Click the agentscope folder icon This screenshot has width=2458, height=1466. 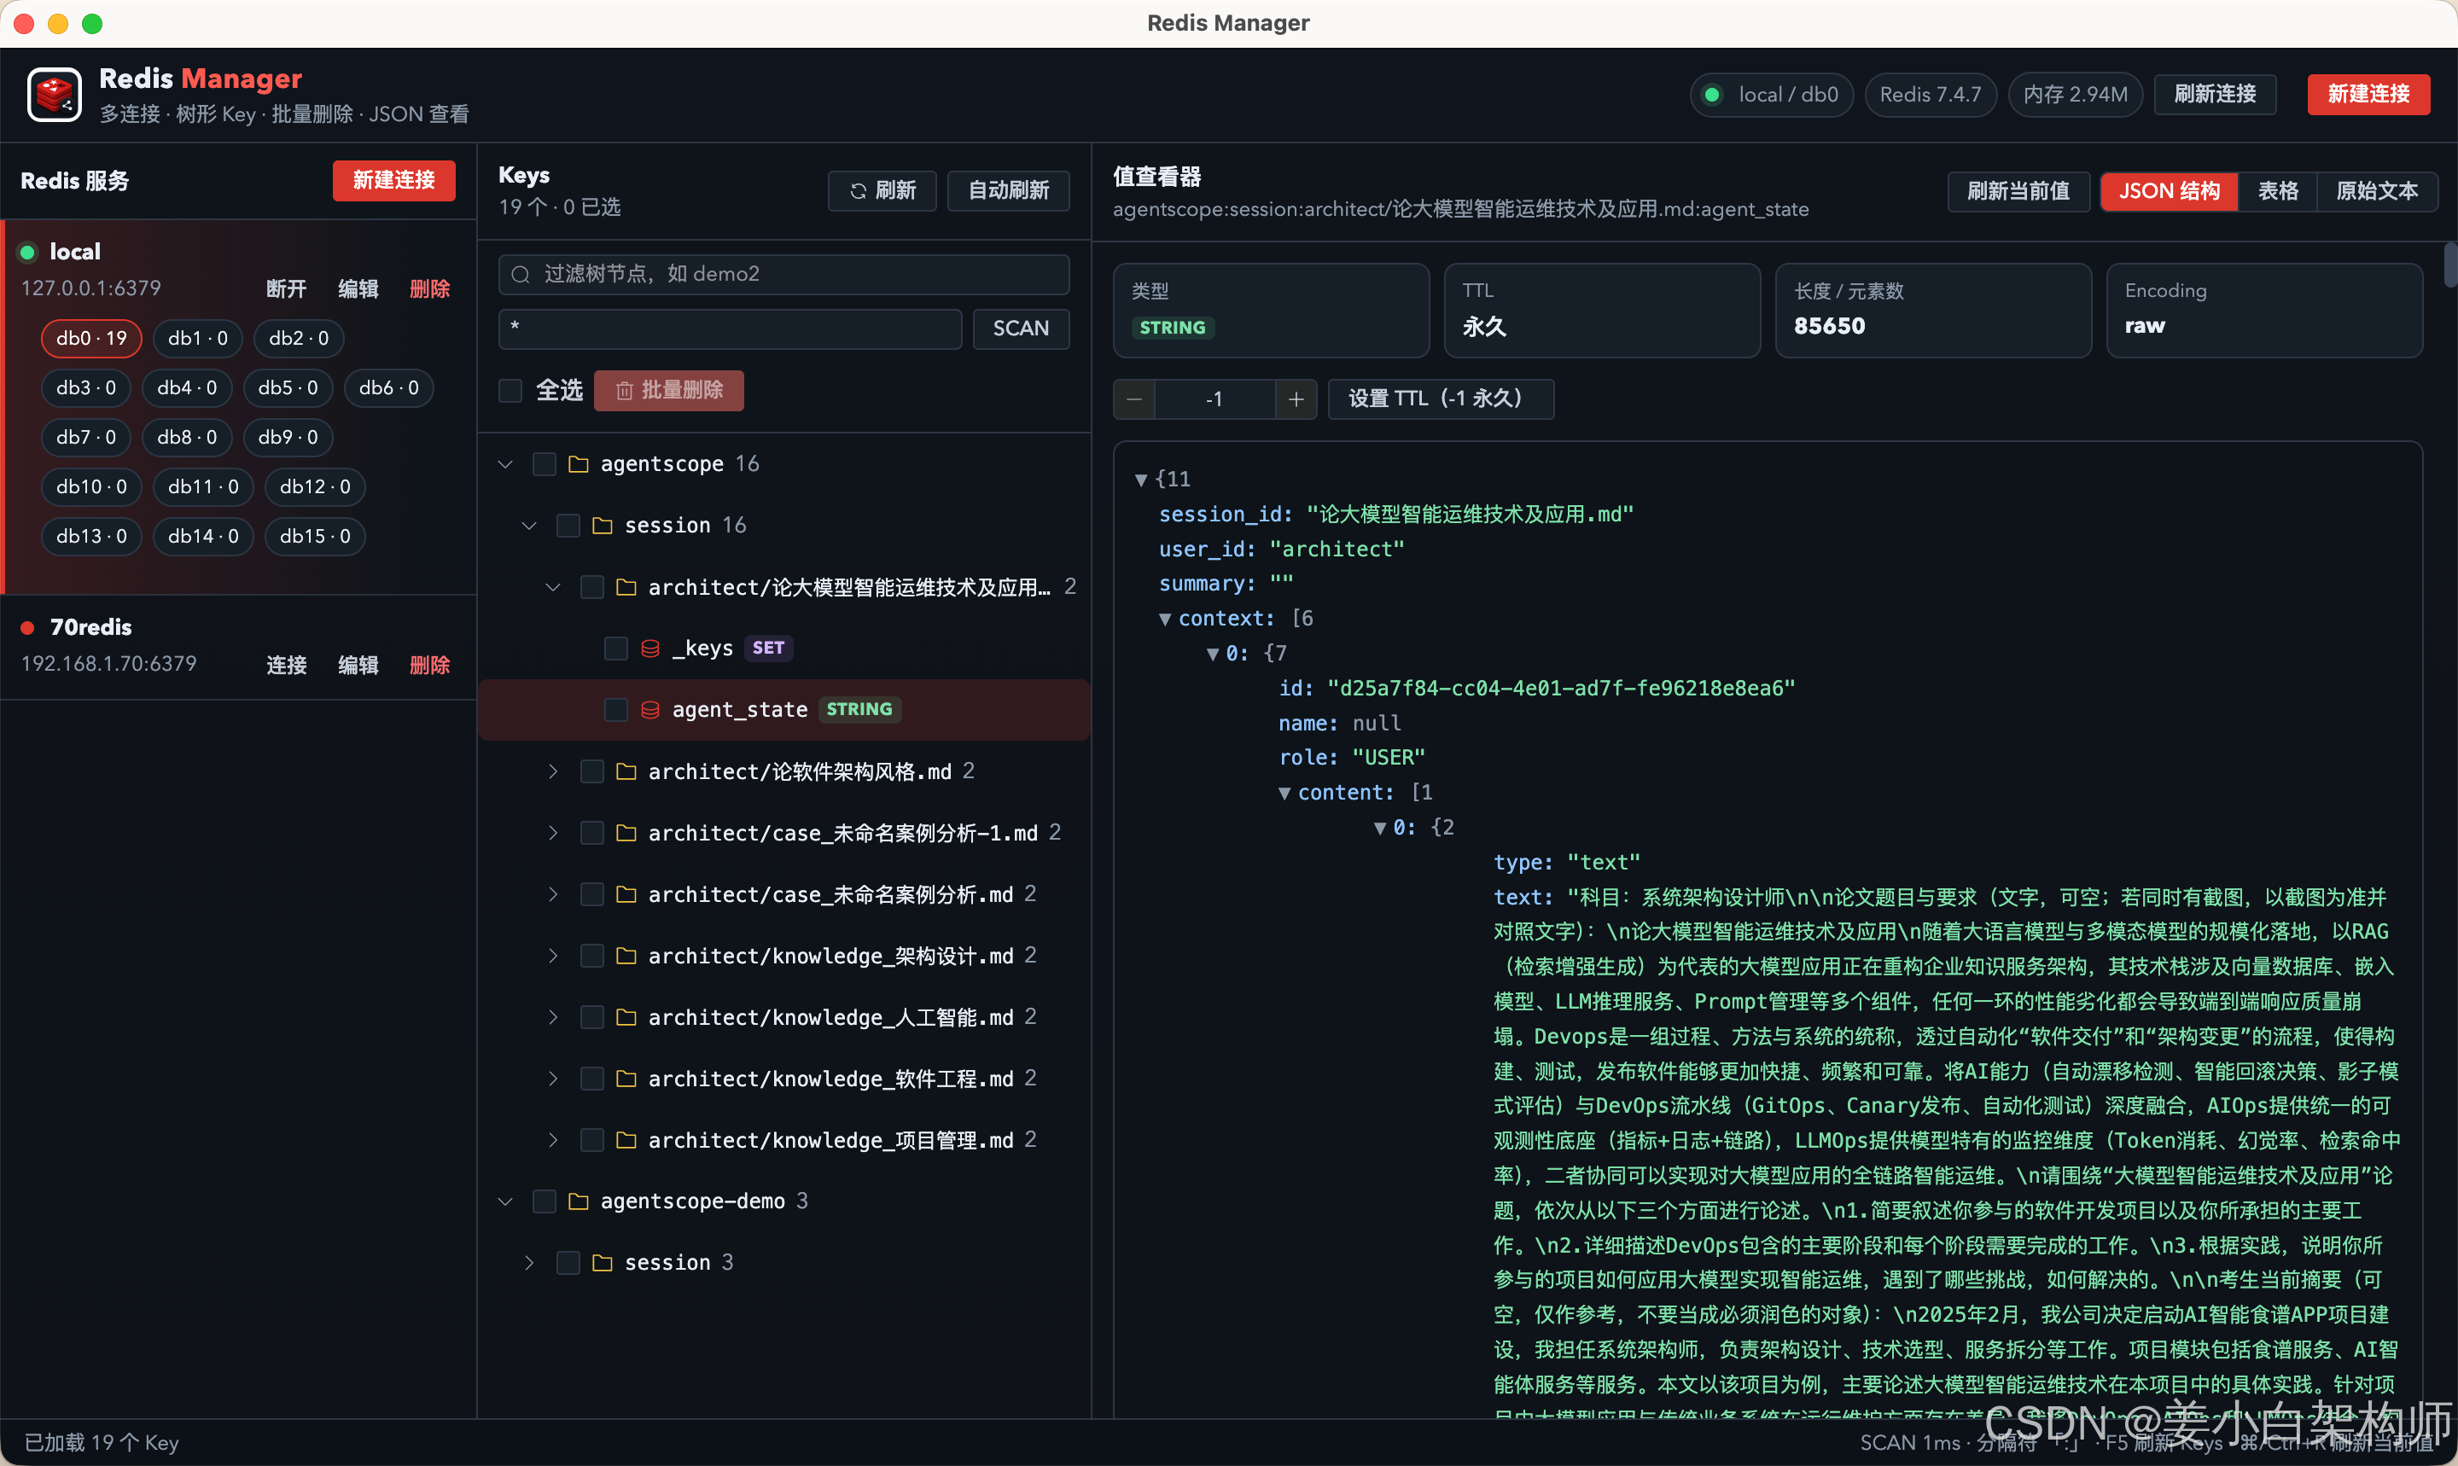pyautogui.click(x=579, y=463)
